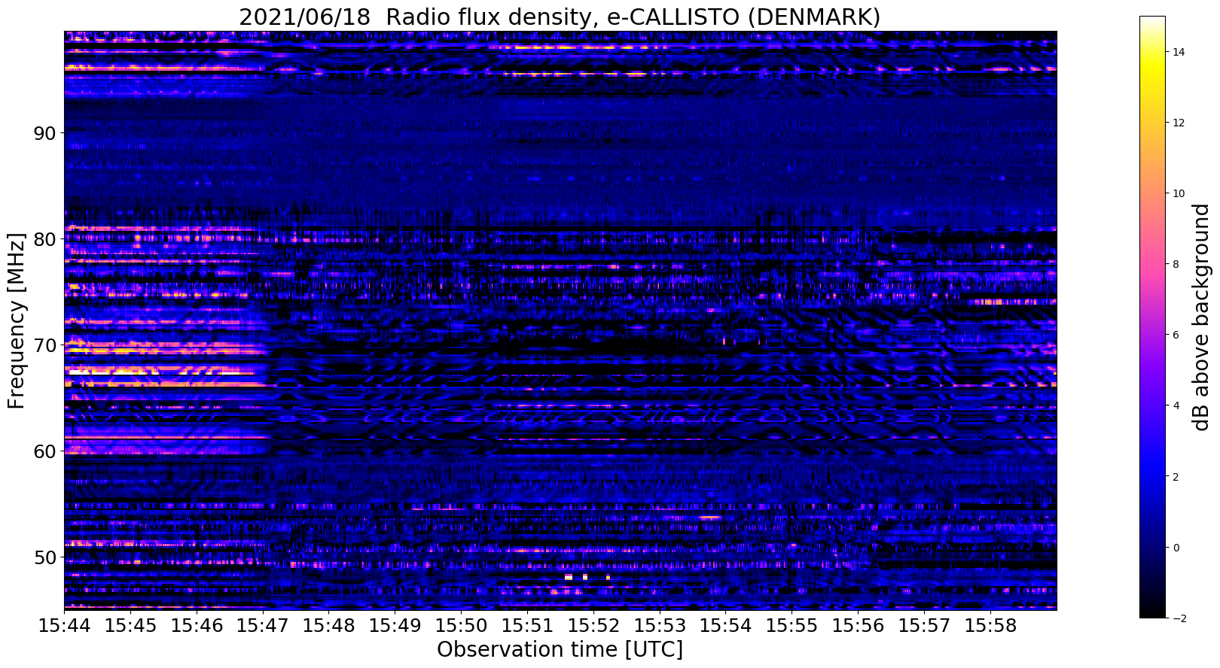Screen dimensions: 1220x668
Task: Click the 15:58 time tick label
Action: click(x=990, y=626)
